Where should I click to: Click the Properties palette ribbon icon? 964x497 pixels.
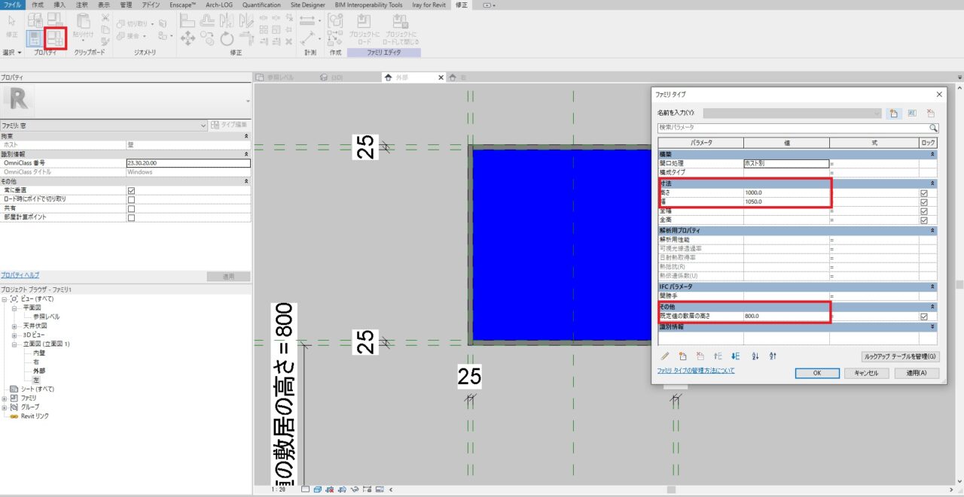click(35, 38)
